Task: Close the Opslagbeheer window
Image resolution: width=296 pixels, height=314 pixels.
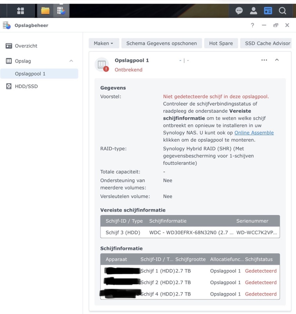Action: point(287,25)
